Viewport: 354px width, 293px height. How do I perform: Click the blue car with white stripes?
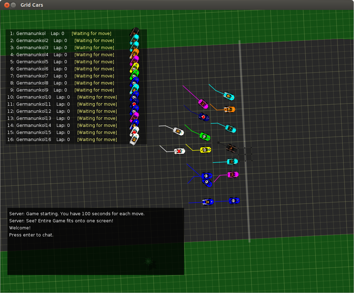208,202
